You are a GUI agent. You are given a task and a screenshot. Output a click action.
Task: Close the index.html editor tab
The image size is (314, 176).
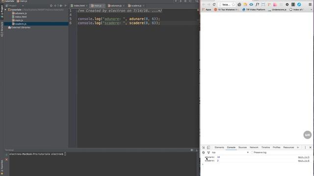pyautogui.click(x=86, y=6)
